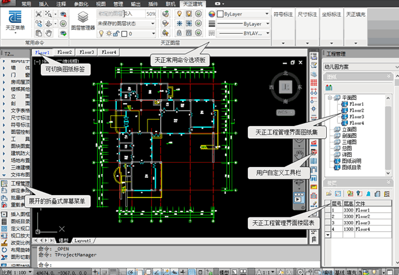Open the ByLayer color dropdown
Viewport: 399px width, 275px height.
pos(267,14)
